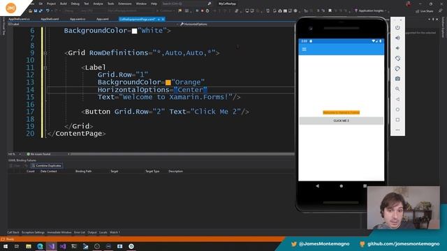Click the Ready status bar text
Viewport: 447px width, 251px height.
point(10,239)
